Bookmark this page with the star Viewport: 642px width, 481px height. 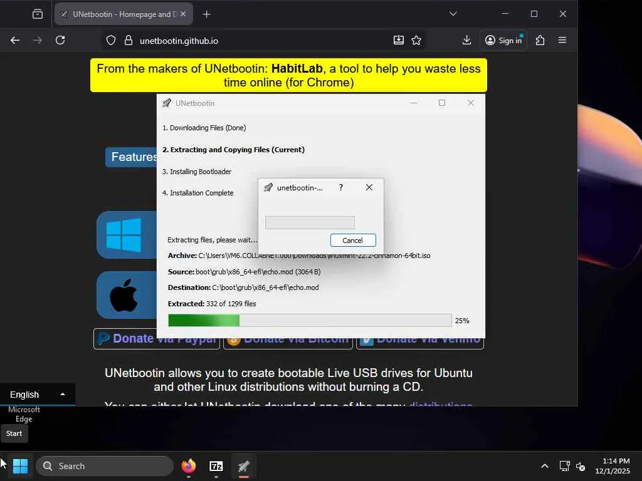pyautogui.click(x=416, y=40)
